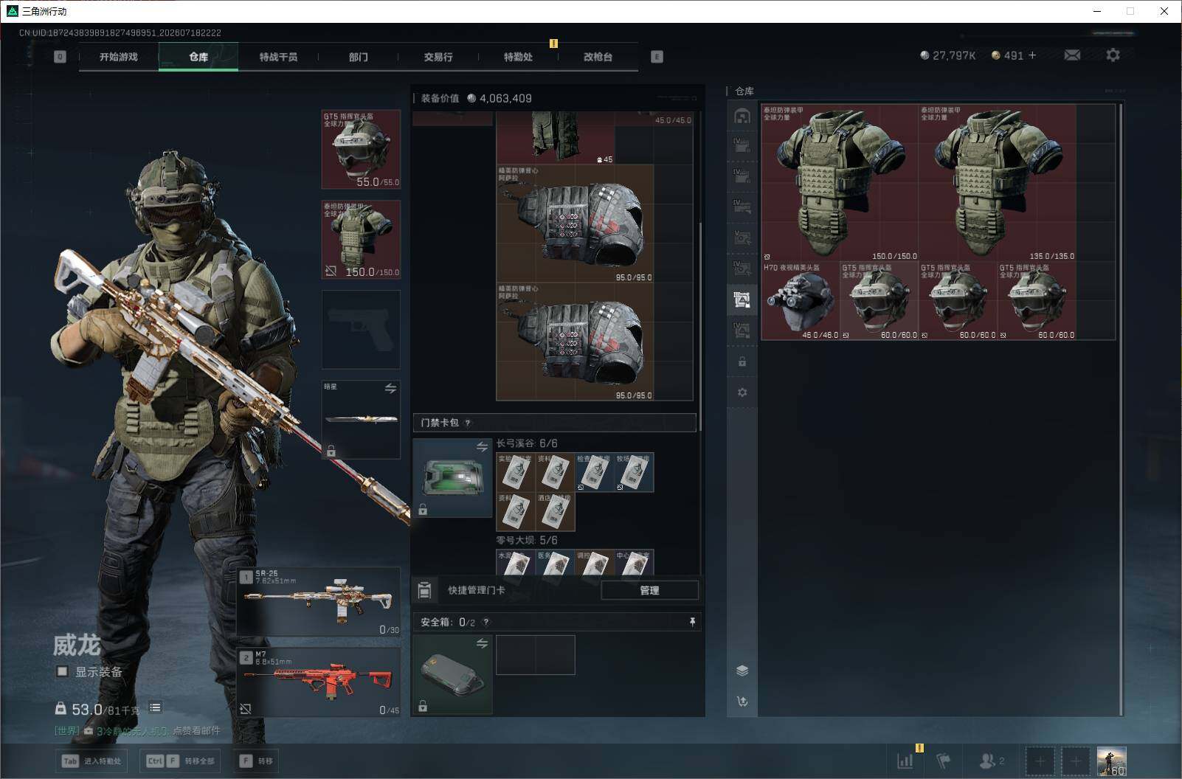The height and width of the screenshot is (779, 1182).
Task: Click the lock icon on the safe box
Action: tap(423, 706)
